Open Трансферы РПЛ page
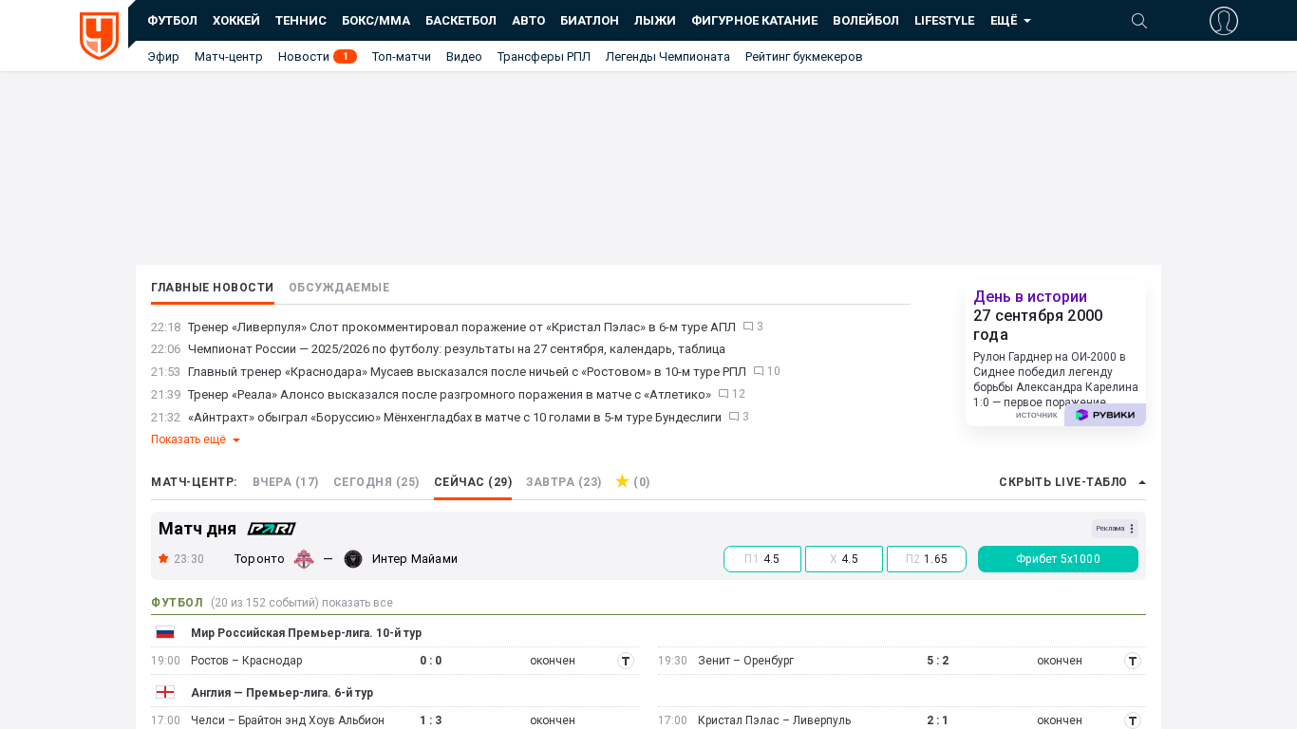 [x=544, y=57]
